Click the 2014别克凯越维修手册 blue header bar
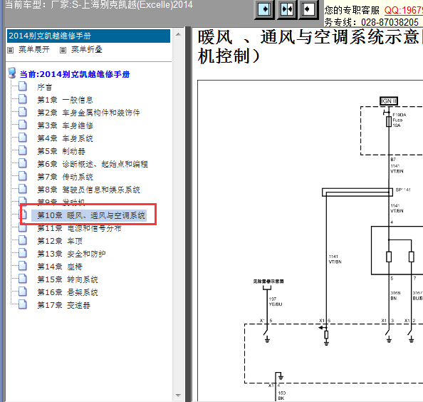Screen dimensions: 423x402 88,36
